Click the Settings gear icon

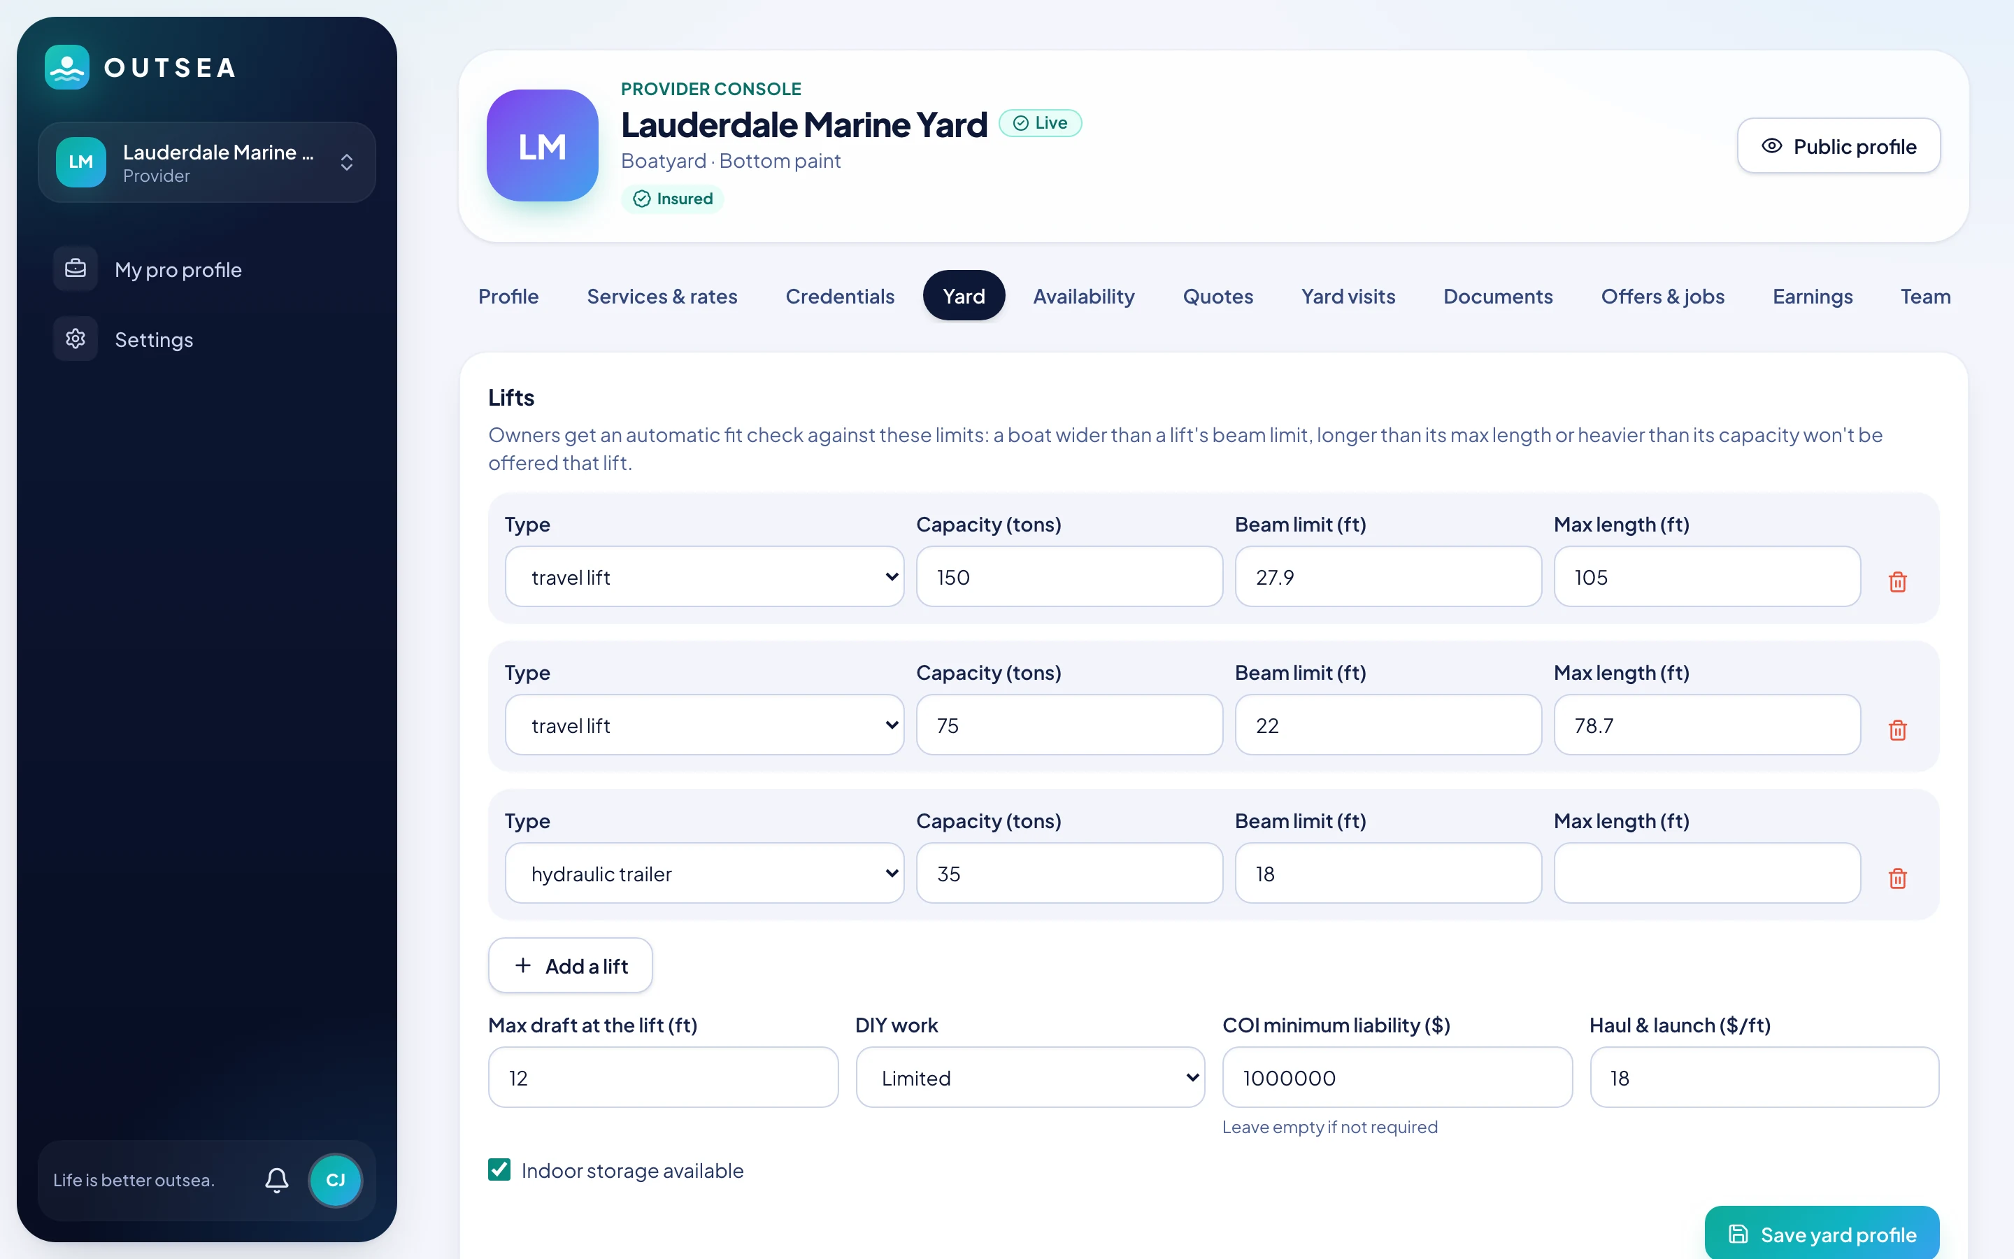[76, 339]
